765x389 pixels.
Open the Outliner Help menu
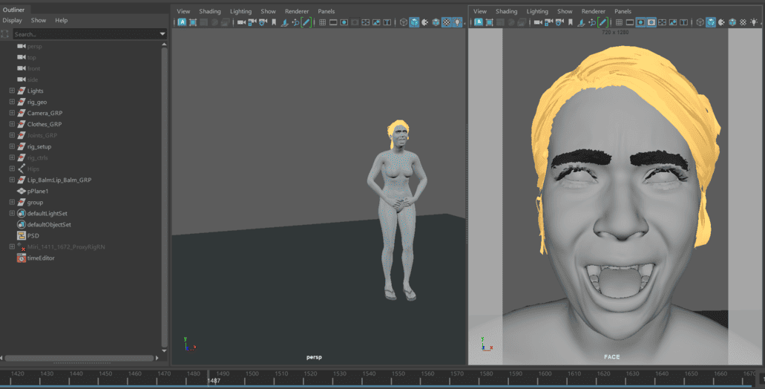click(x=62, y=21)
